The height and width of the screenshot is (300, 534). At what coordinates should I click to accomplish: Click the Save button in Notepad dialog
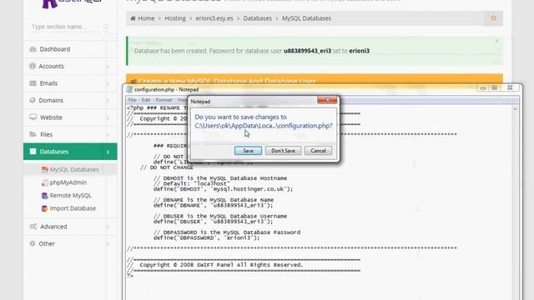pos(248,151)
